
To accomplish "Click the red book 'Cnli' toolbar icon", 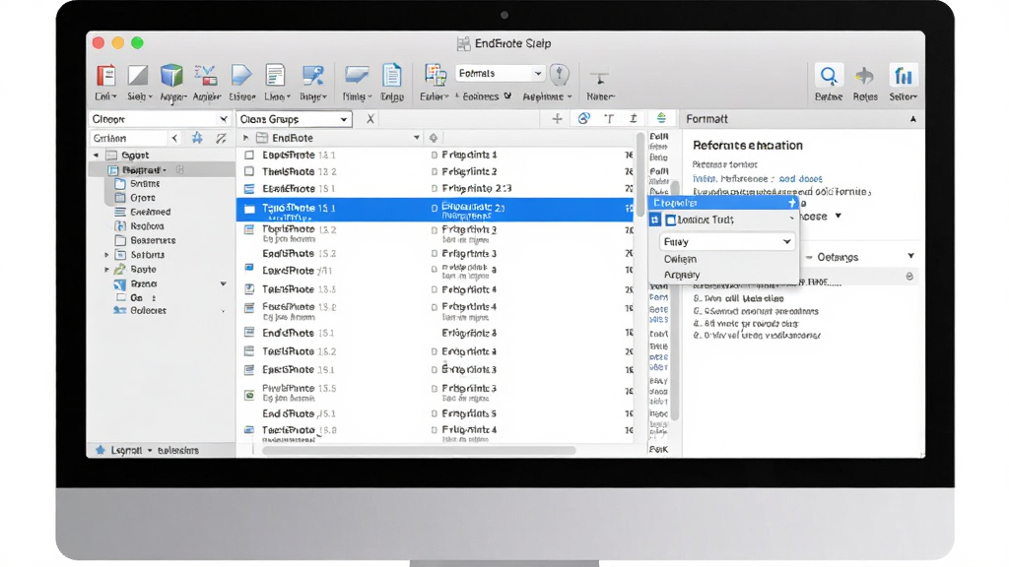I will (x=105, y=77).
